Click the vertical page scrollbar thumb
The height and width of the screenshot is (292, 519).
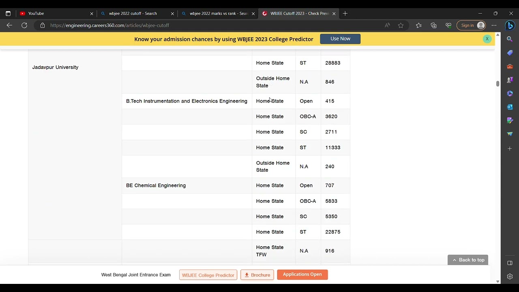point(498,84)
